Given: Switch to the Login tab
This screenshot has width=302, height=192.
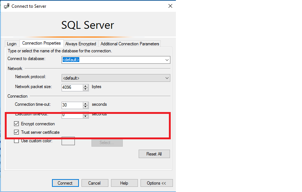Looking at the screenshot, I should pos(12,44).
